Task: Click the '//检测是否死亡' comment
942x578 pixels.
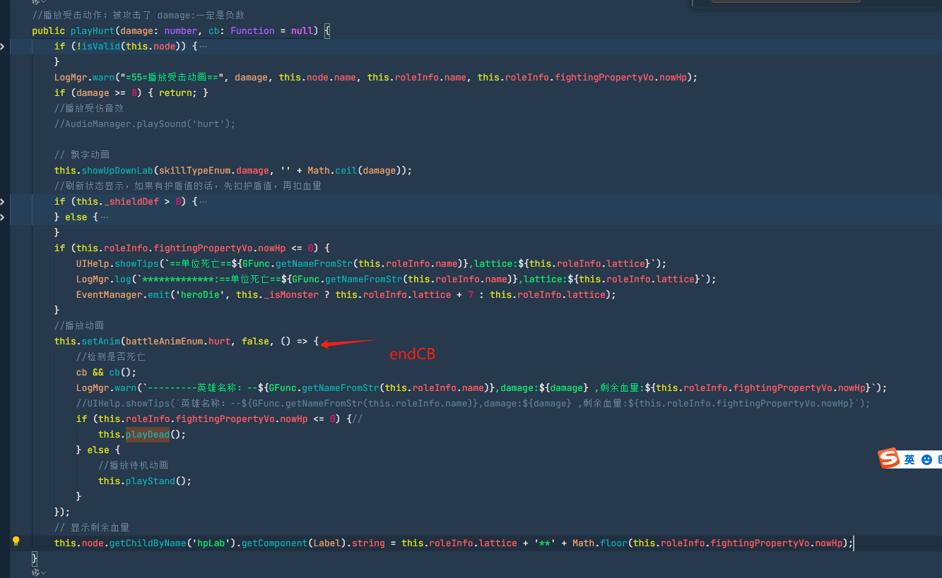Action: [111, 357]
